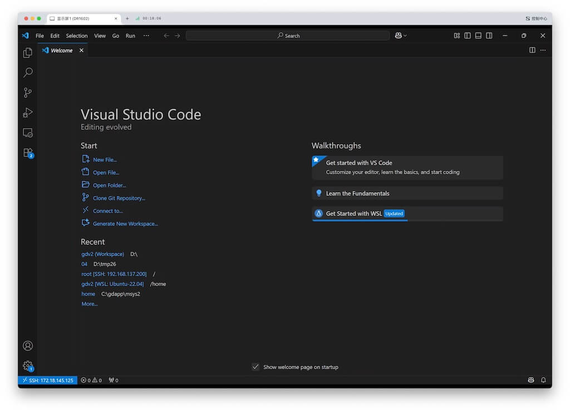
Task: Open the Run and Debug view
Action: coord(28,112)
